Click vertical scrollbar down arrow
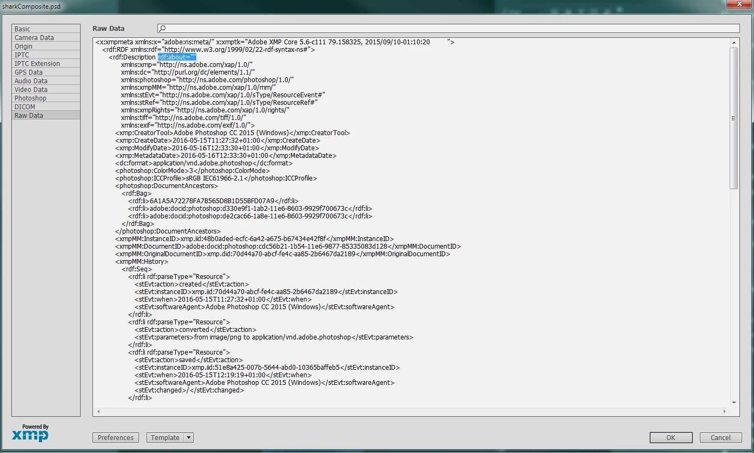The image size is (754, 453). tap(734, 402)
